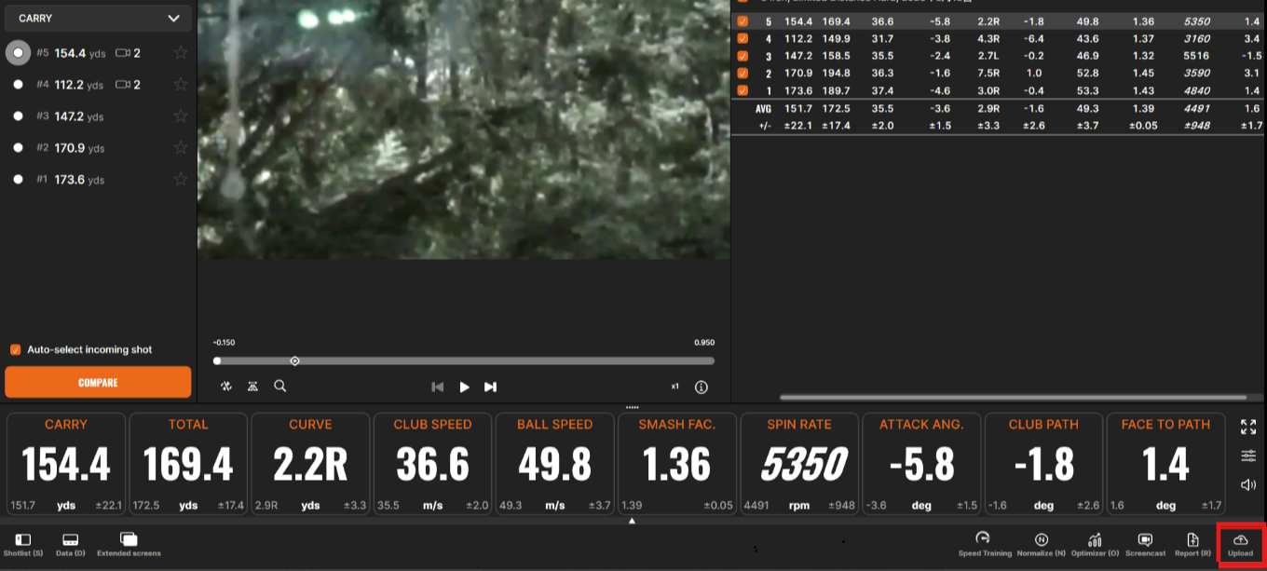Uncheck table row 2 checkbox
This screenshot has height=571, width=1267.
[x=742, y=73]
